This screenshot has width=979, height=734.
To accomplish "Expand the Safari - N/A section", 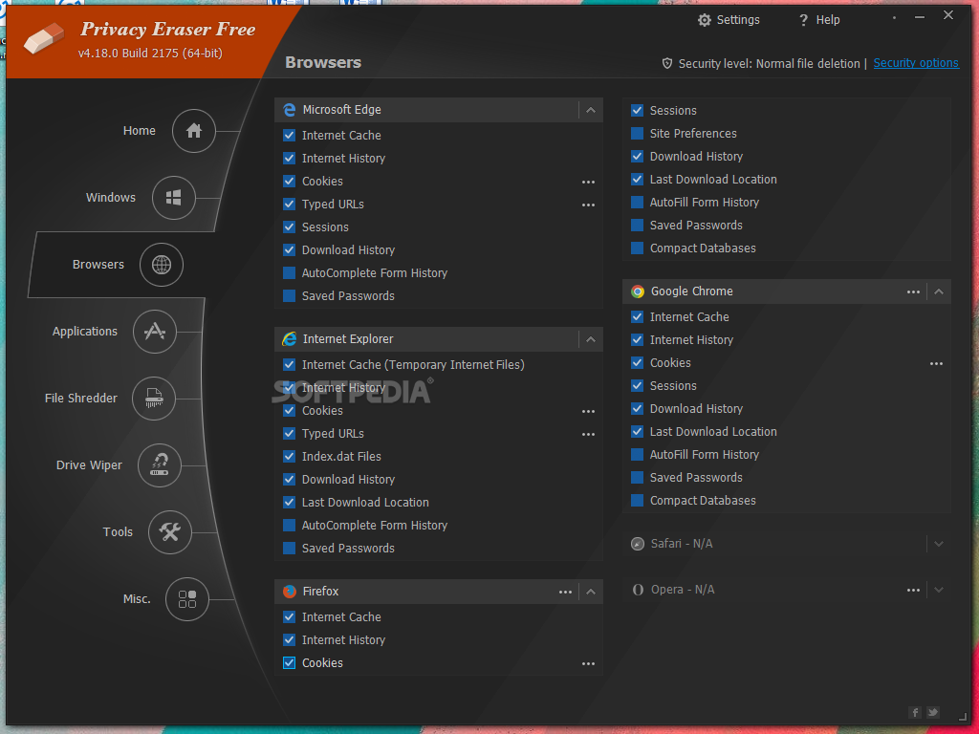I will (939, 544).
